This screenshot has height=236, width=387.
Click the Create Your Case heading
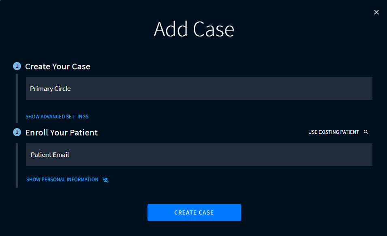[x=58, y=67]
